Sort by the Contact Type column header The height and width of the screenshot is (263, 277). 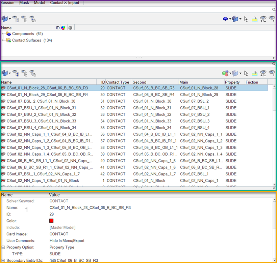118,82
